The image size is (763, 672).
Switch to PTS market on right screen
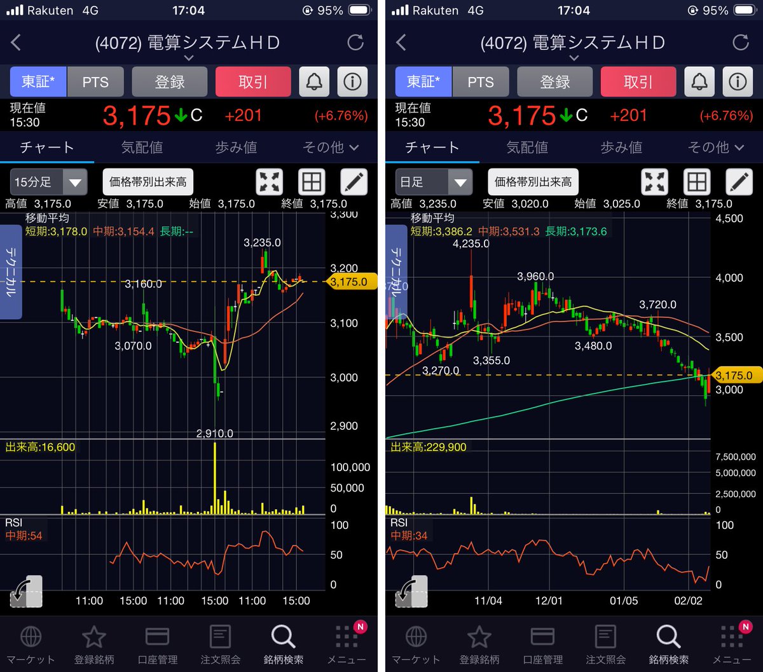(x=481, y=81)
